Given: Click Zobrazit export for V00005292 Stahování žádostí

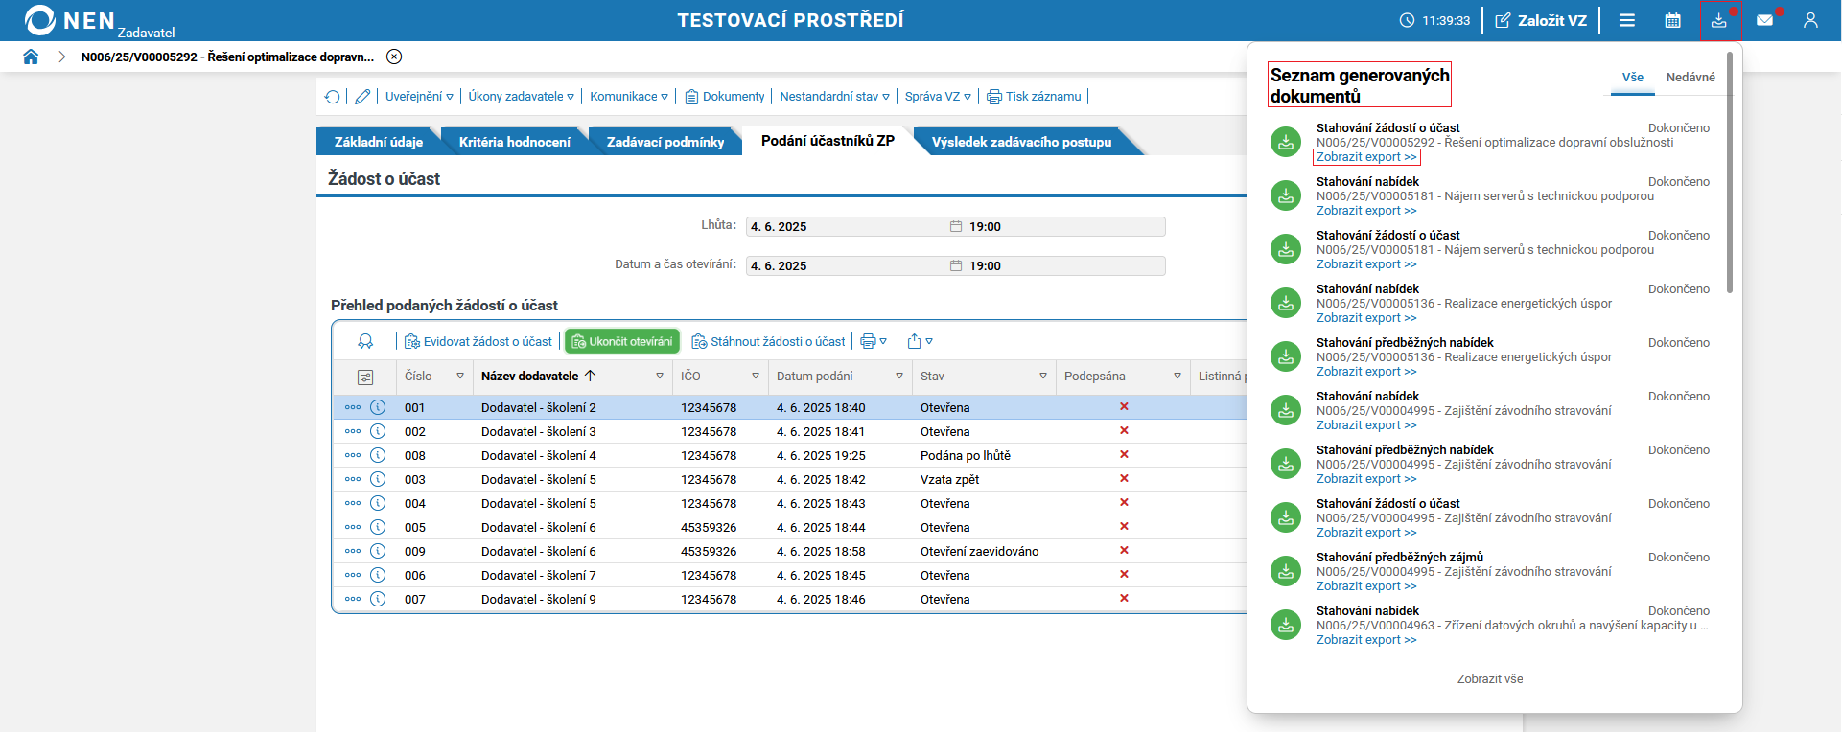Looking at the screenshot, I should click(1366, 157).
